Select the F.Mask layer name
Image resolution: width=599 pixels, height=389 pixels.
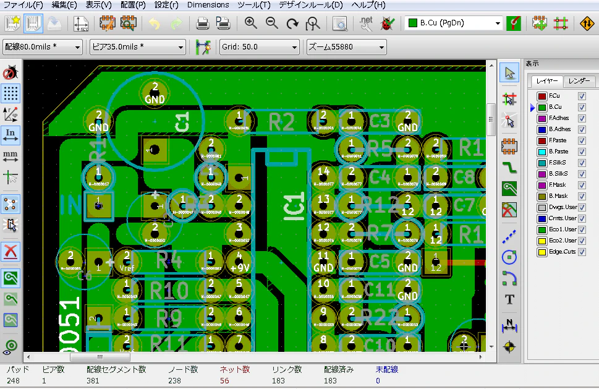point(558,185)
